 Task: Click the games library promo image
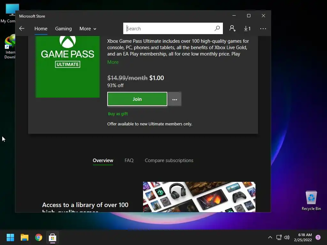199,197
